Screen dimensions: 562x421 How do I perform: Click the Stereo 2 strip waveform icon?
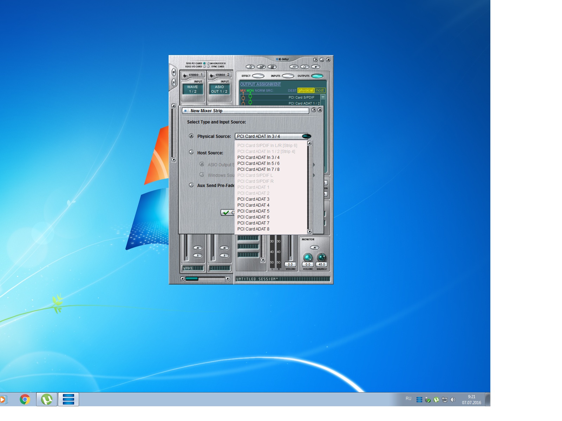(x=212, y=75)
